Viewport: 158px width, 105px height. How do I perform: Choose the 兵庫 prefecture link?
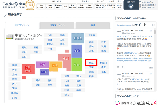(50, 40)
